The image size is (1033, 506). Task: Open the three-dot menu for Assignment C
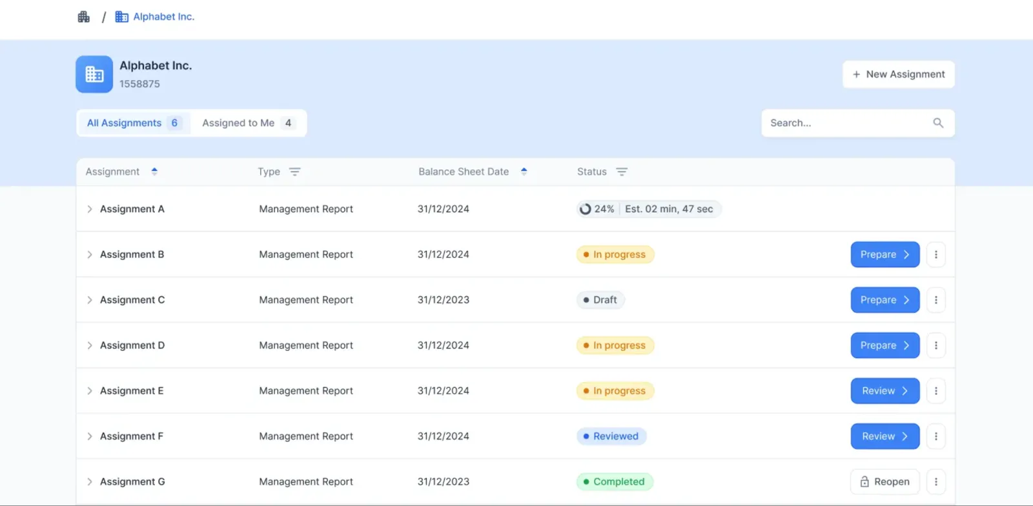[936, 299]
